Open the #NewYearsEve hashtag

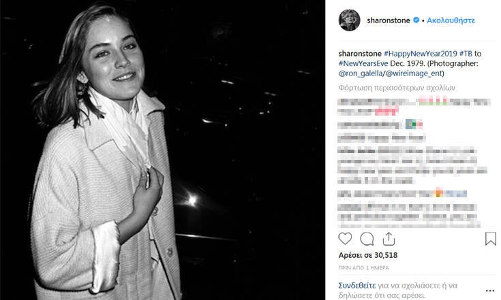[363, 63]
